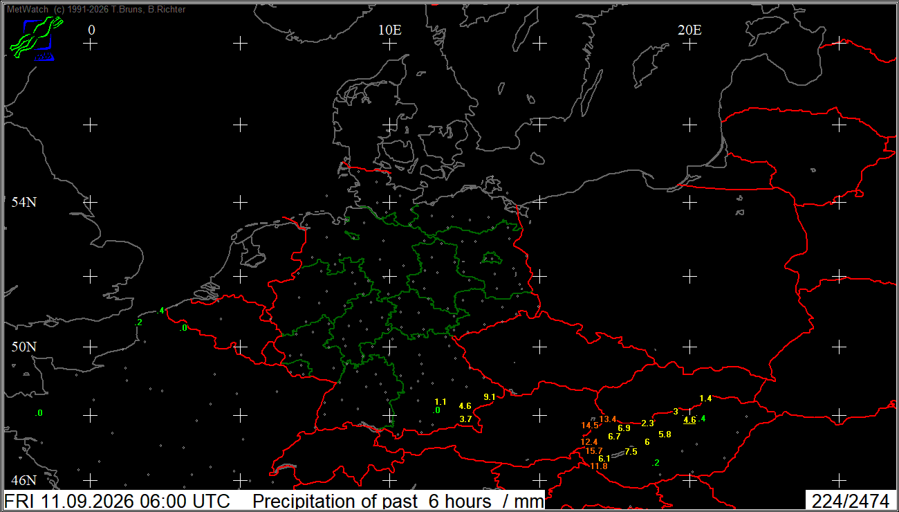Pick the 12.4 mm station value
This screenshot has height=512, width=899.
[x=589, y=442]
